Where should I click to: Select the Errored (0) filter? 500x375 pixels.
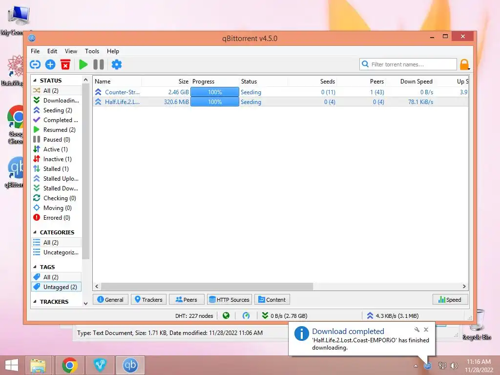point(57,218)
